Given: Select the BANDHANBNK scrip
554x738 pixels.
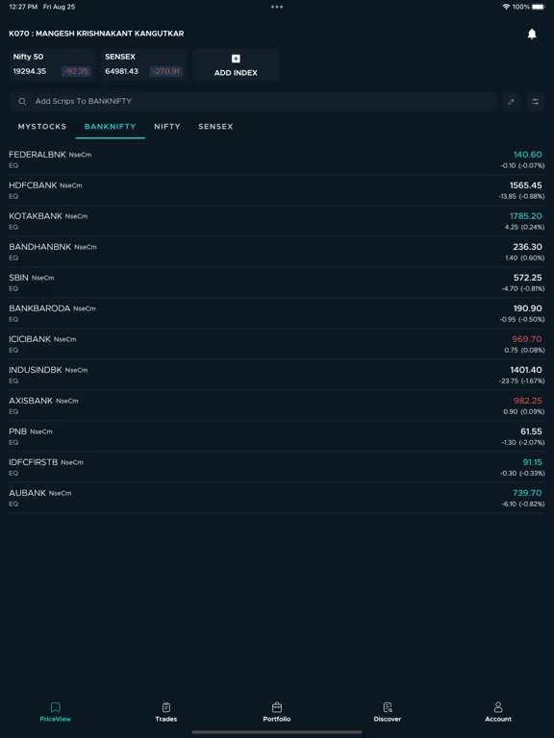Looking at the screenshot, I should tap(277, 252).
